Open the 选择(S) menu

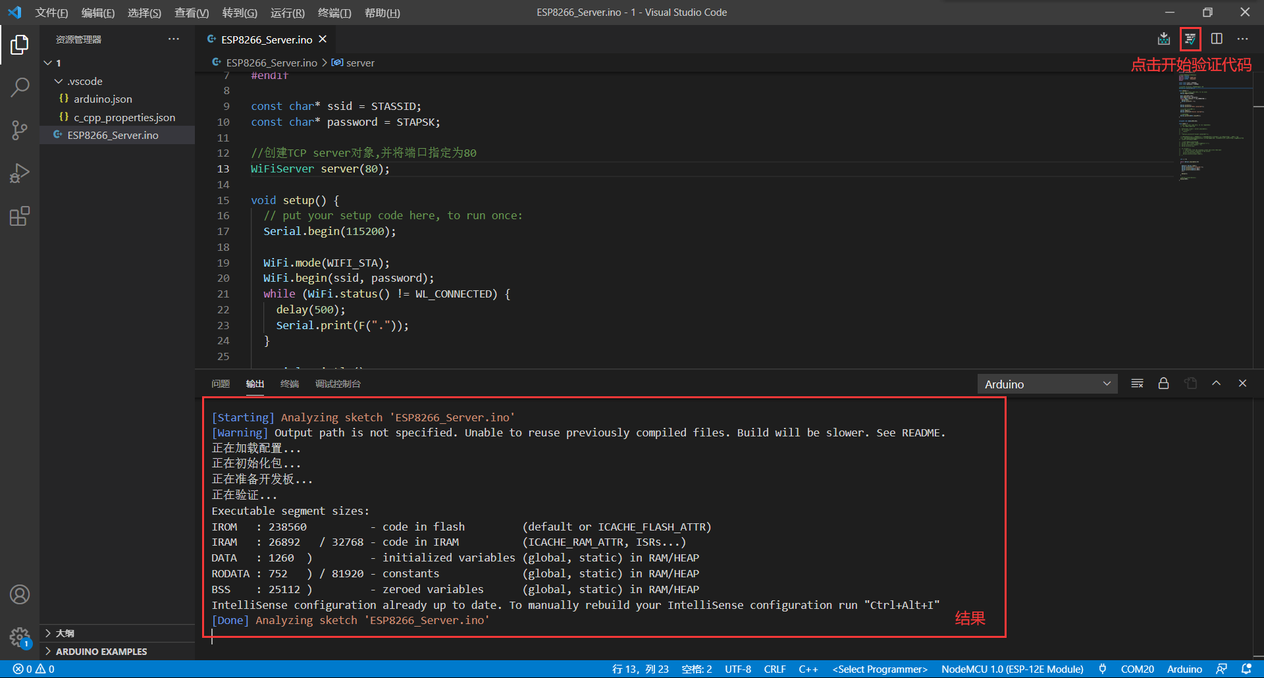point(144,13)
